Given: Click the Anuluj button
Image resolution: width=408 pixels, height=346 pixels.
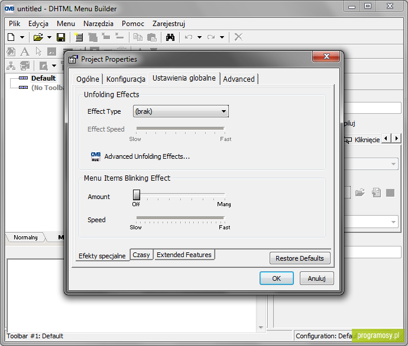Looking at the screenshot, I should (317, 278).
